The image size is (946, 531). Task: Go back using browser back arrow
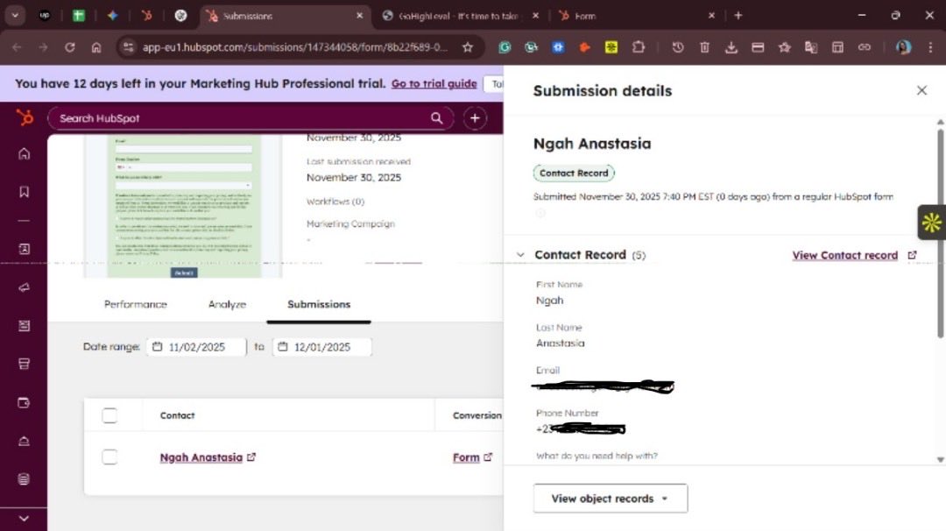click(17, 47)
